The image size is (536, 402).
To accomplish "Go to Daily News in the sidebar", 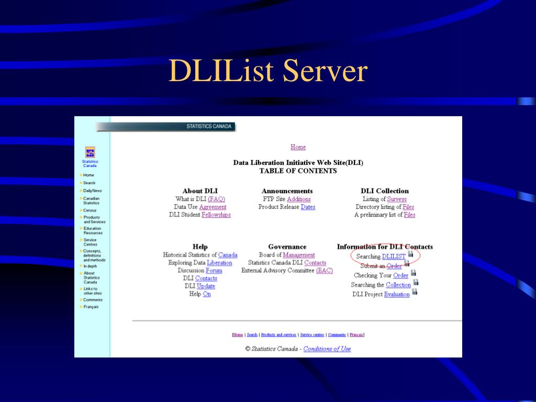I will [x=92, y=191].
